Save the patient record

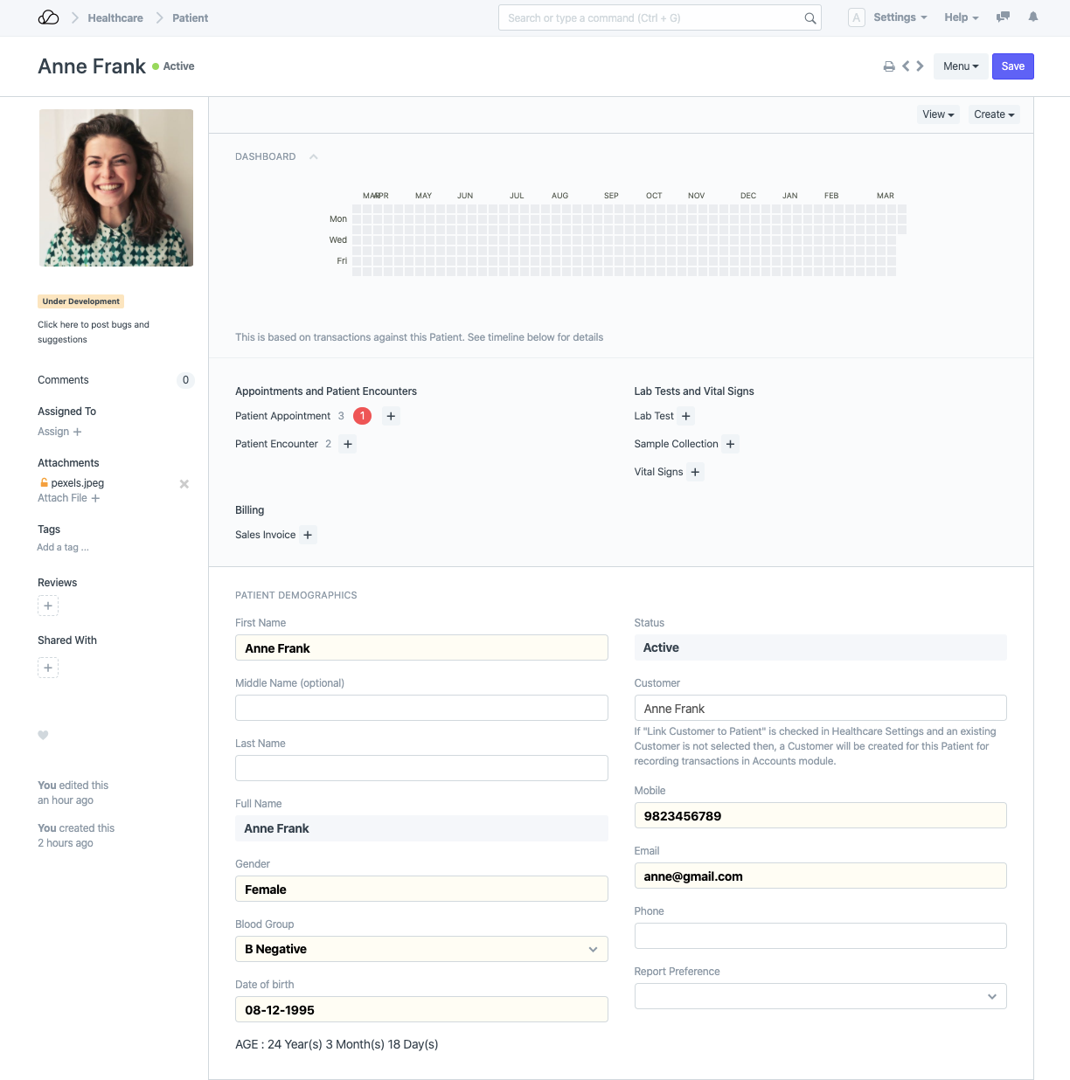point(1012,66)
